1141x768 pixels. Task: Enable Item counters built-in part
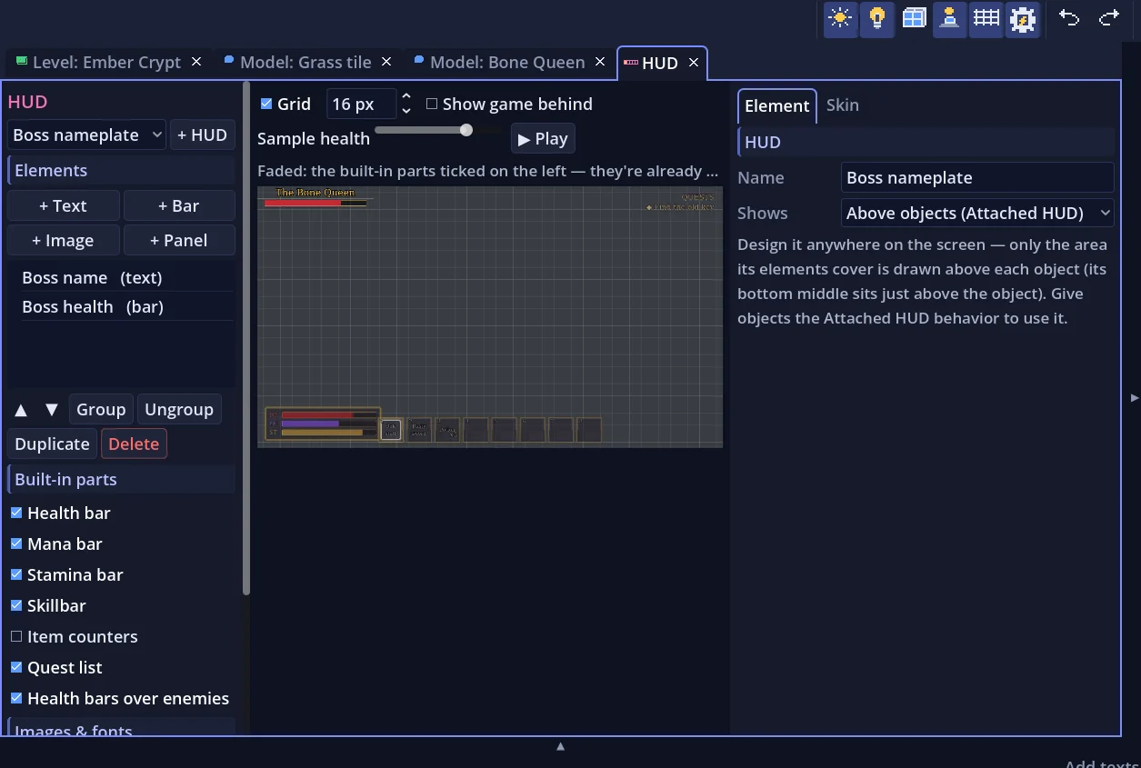point(16,636)
